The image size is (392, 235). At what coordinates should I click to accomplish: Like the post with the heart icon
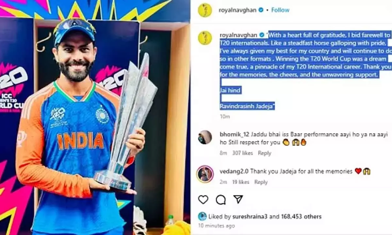point(203,199)
